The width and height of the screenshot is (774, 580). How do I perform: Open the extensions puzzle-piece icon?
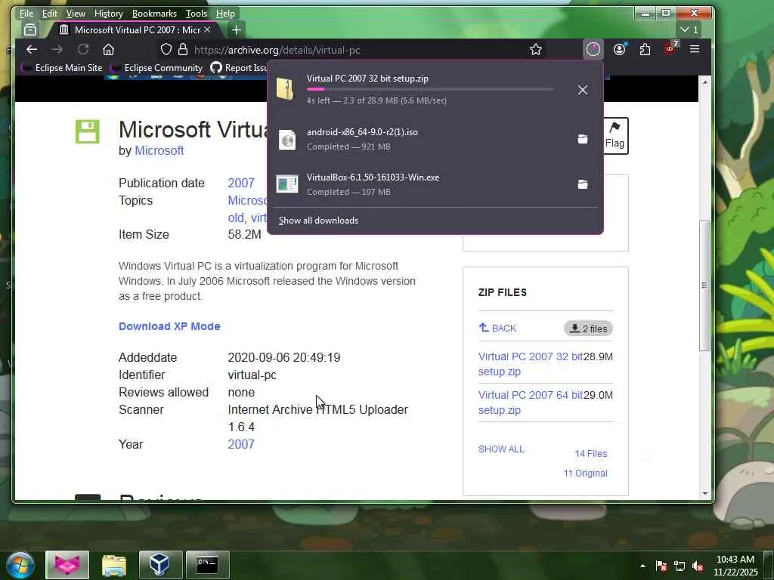click(645, 49)
